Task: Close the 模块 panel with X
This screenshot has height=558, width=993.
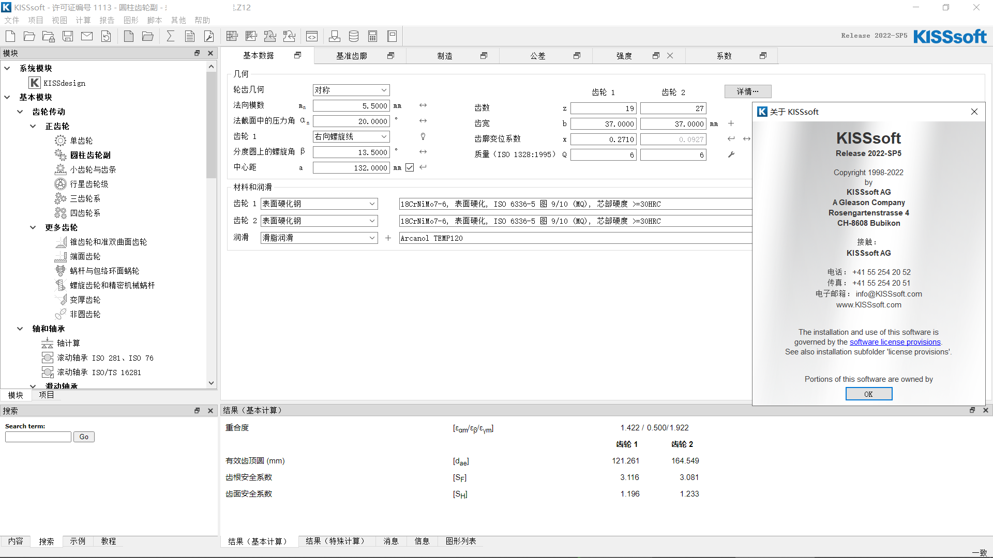Action: pos(210,53)
